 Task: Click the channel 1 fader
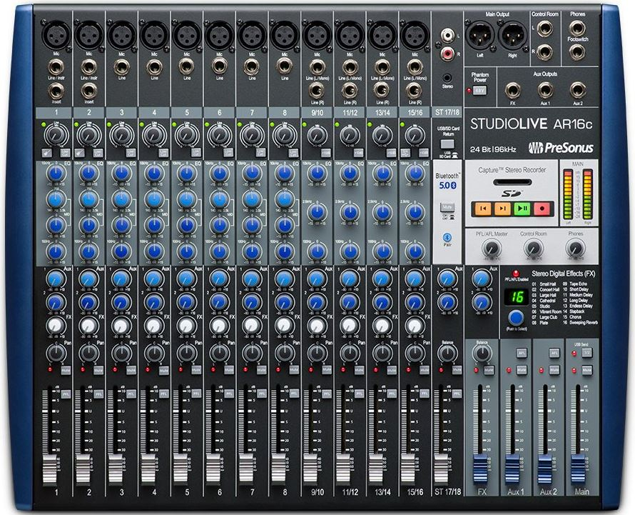pos(50,469)
